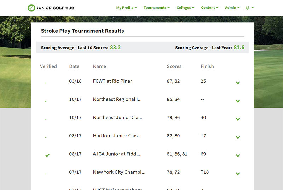Open the notifications bell icon
Image resolution: width=283 pixels, height=190 pixels.
click(248, 8)
